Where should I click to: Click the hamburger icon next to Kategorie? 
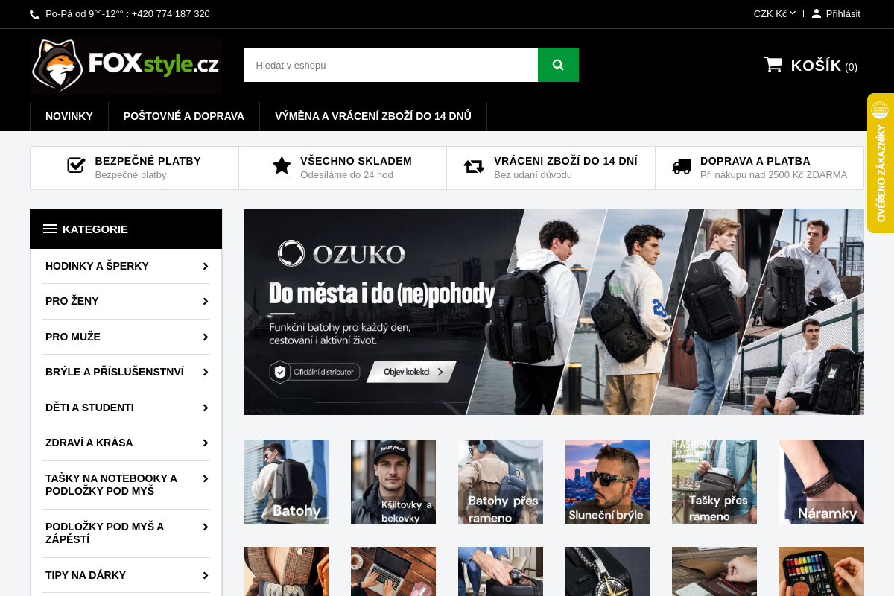pyautogui.click(x=50, y=229)
